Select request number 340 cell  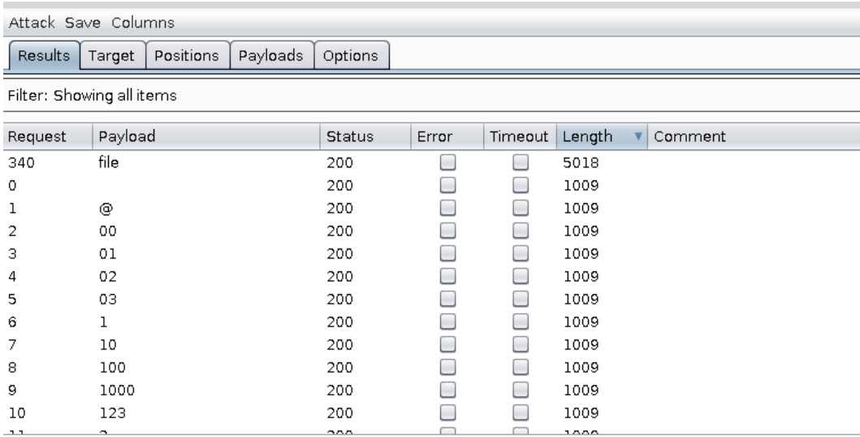[48, 162]
